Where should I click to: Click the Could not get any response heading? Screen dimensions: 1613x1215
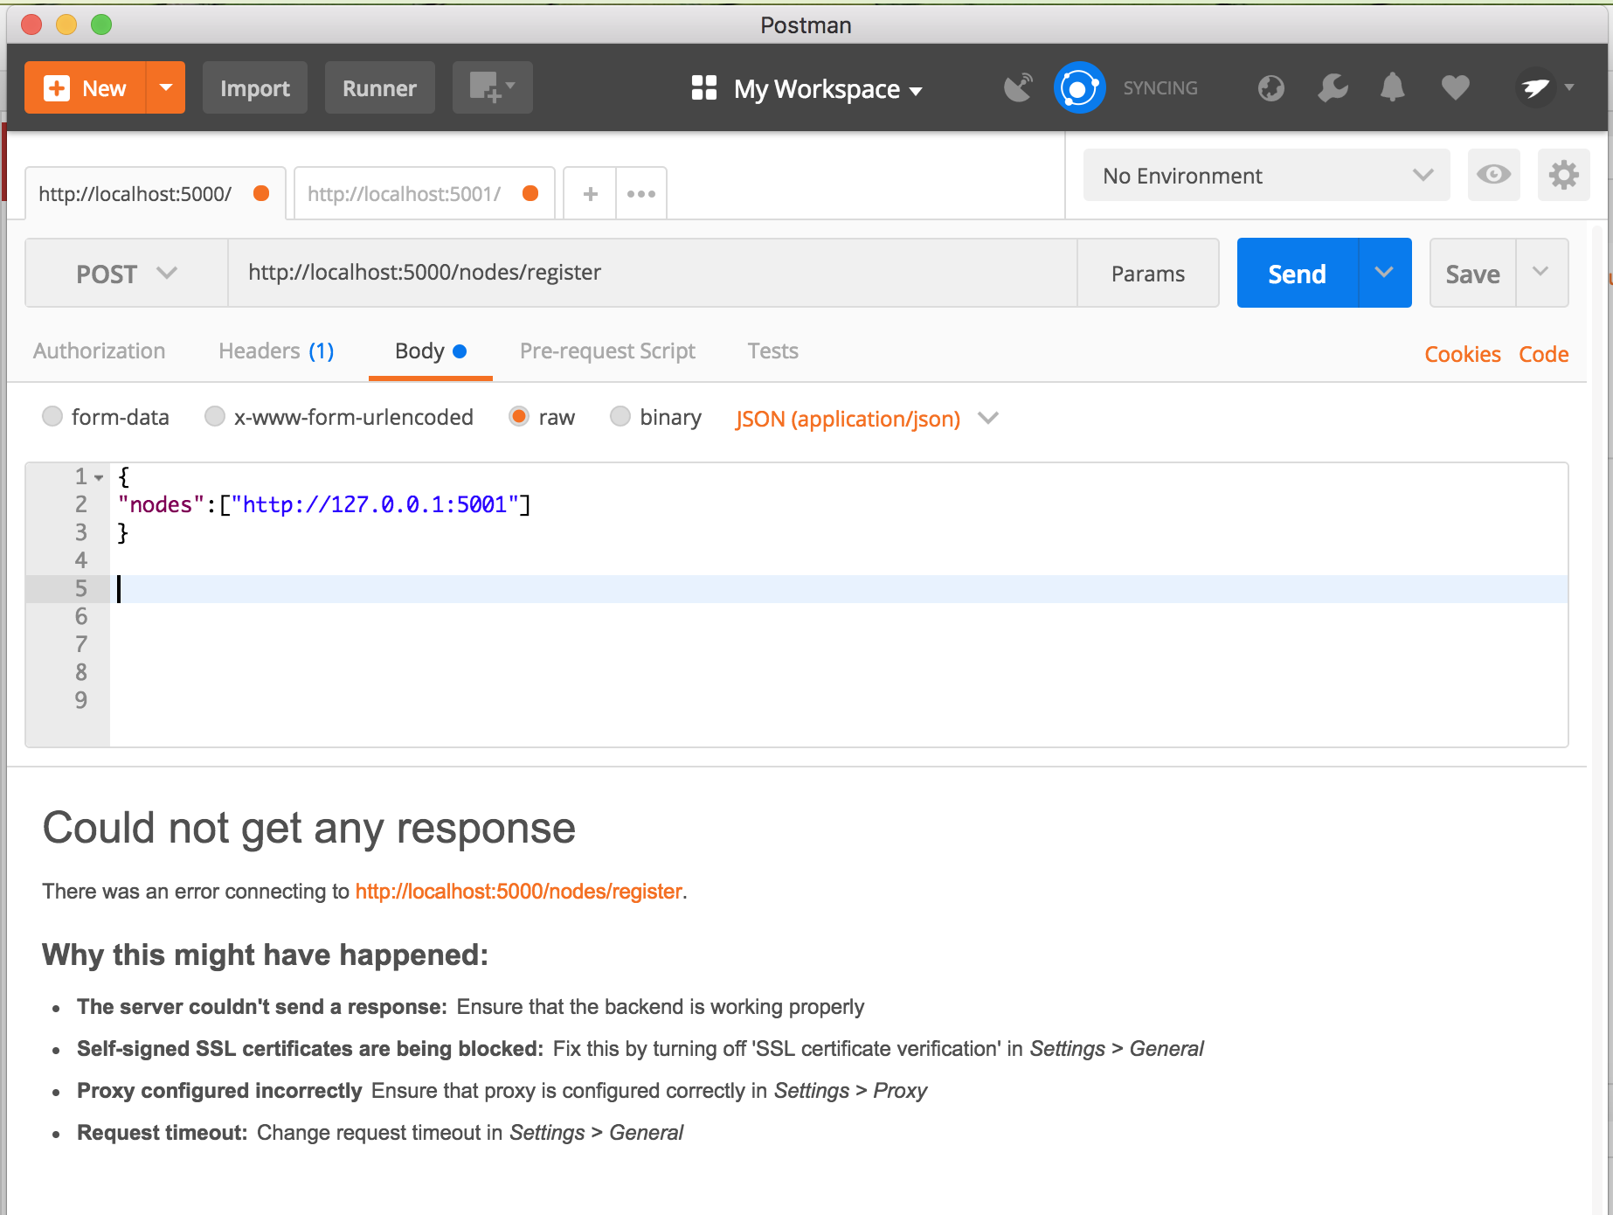coord(309,828)
